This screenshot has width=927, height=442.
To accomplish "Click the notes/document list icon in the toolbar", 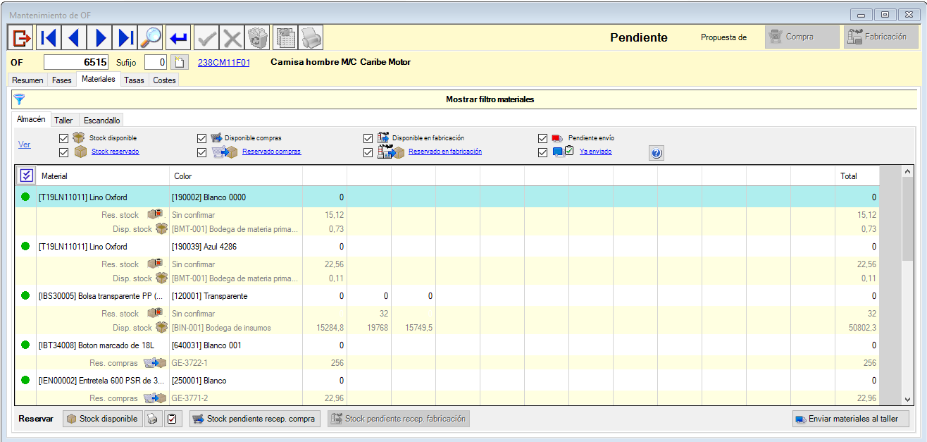I will [x=285, y=37].
